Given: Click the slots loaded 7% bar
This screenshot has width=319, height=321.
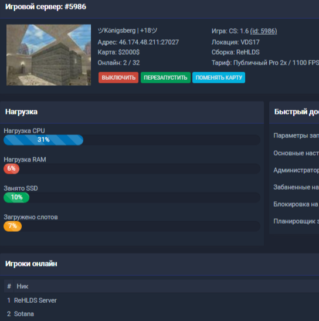Looking at the screenshot, I should pyautogui.click(x=132, y=226).
